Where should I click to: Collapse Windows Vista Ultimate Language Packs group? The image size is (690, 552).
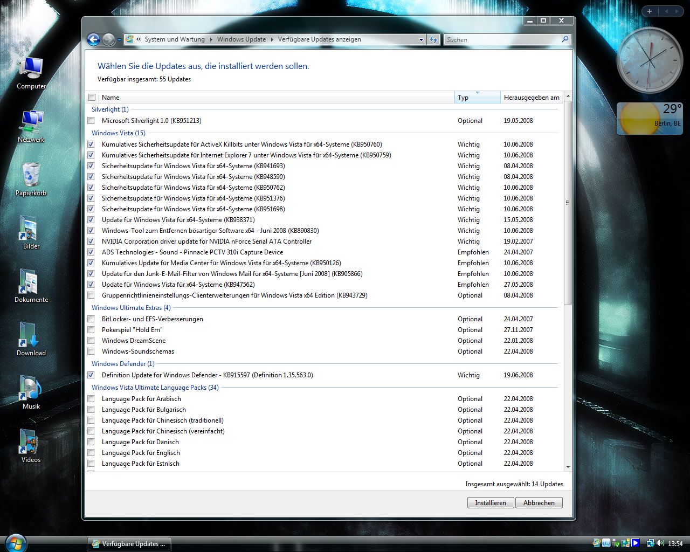click(155, 388)
